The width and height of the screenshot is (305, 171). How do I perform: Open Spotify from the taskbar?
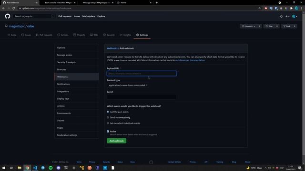tap(51, 168)
